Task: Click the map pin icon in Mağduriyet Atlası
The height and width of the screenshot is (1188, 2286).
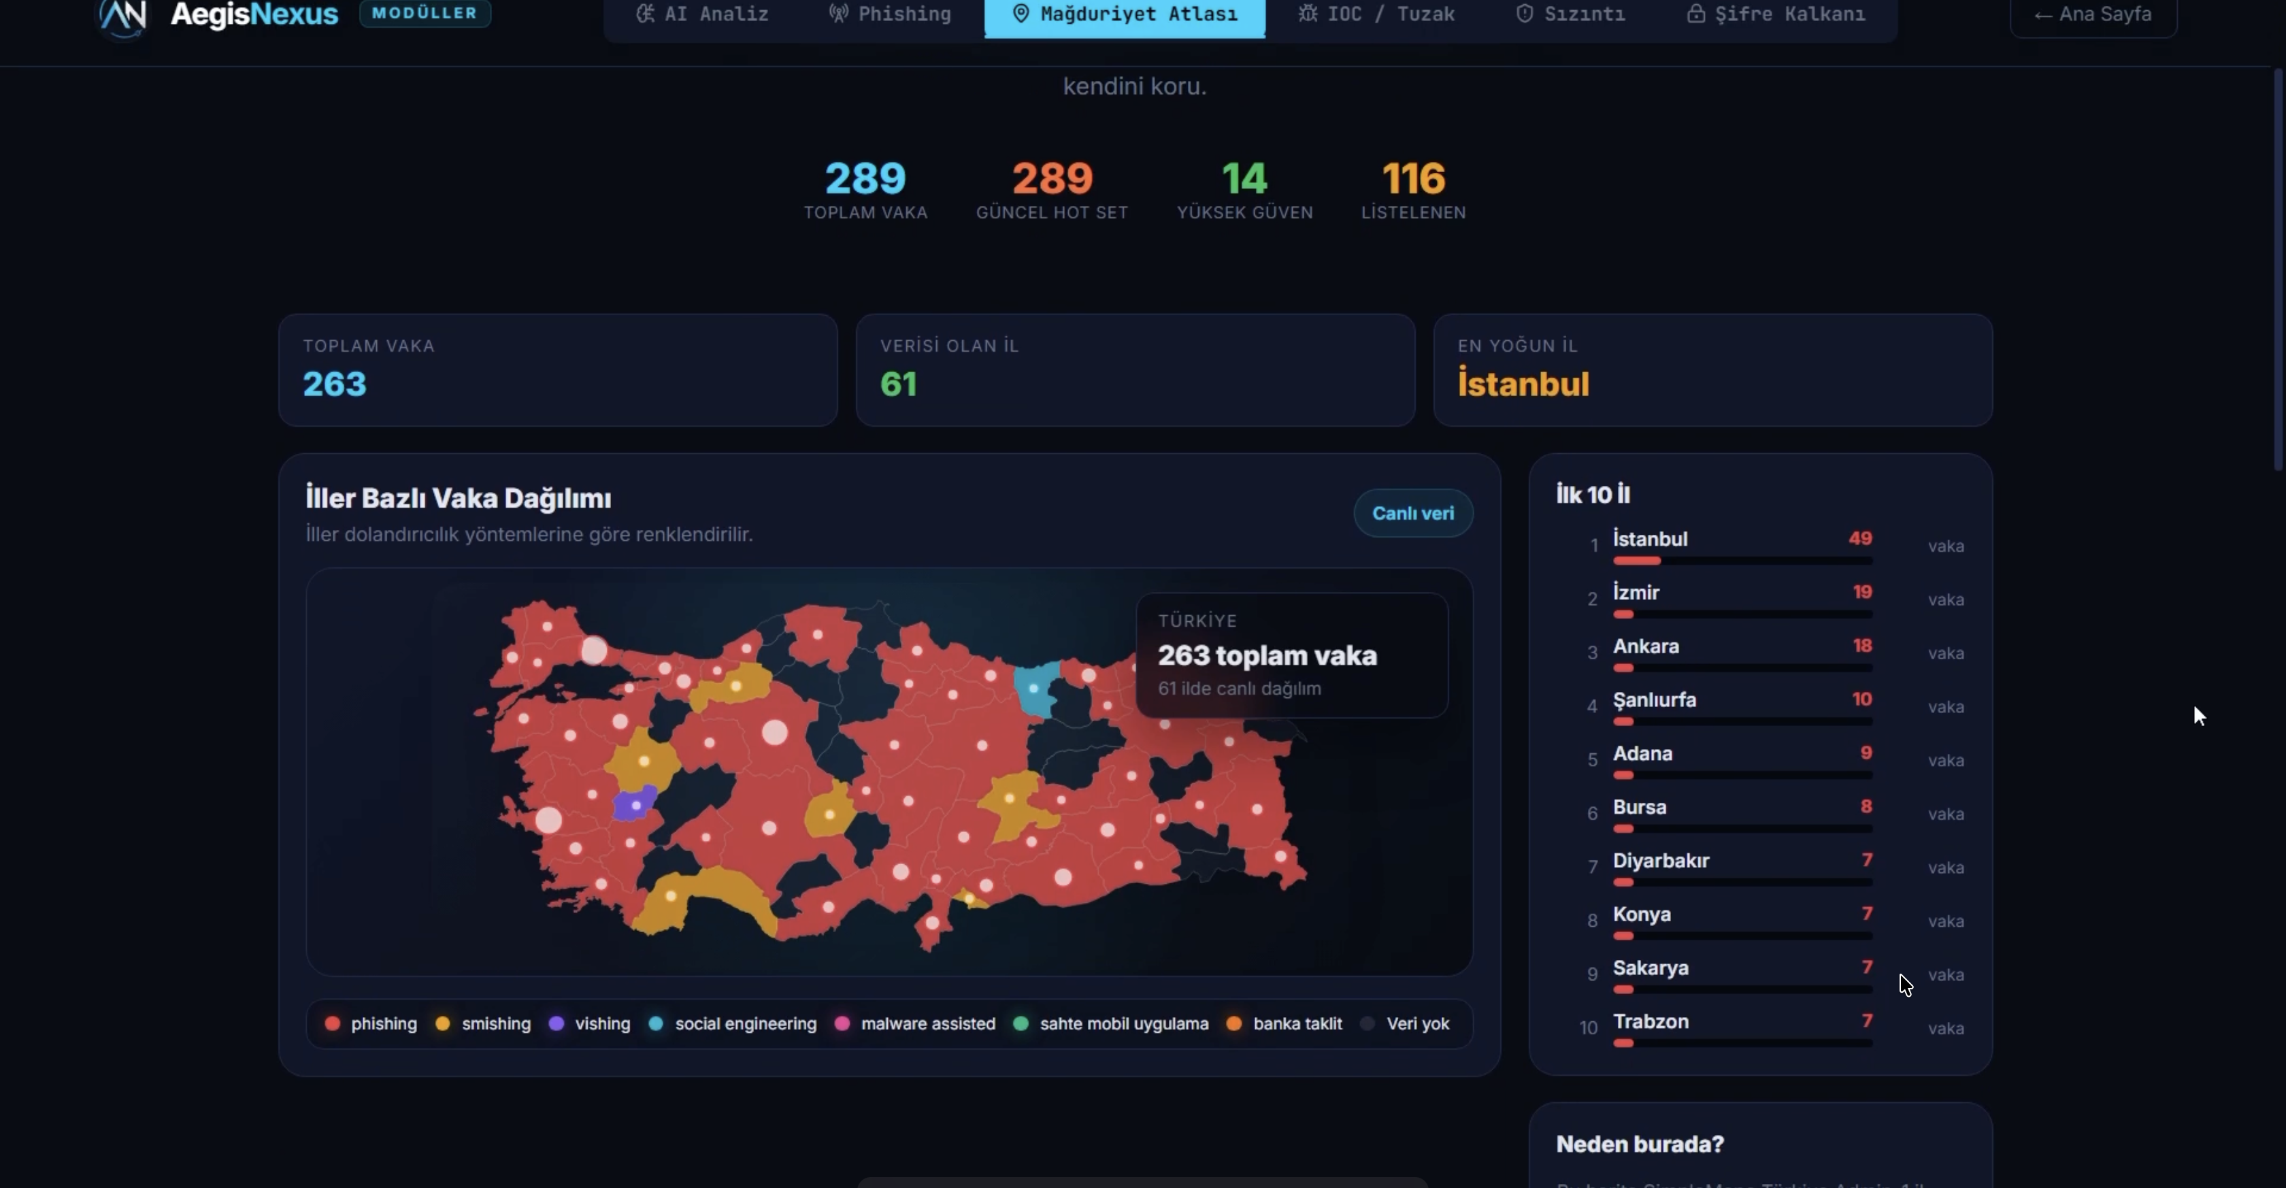Action: pyautogui.click(x=1021, y=14)
